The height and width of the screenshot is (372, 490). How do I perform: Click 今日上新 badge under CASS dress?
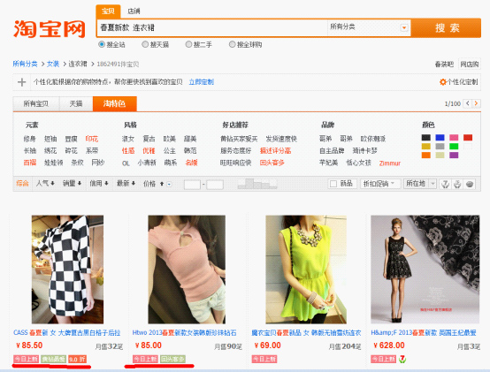(x=27, y=360)
